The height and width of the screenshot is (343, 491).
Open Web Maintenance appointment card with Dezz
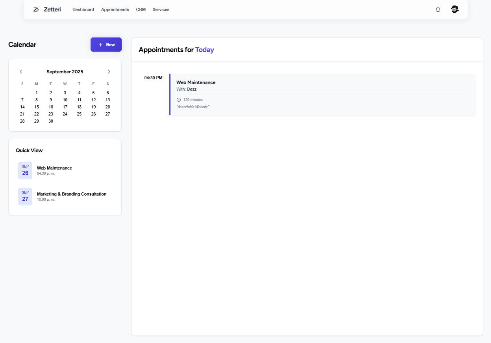(322, 94)
